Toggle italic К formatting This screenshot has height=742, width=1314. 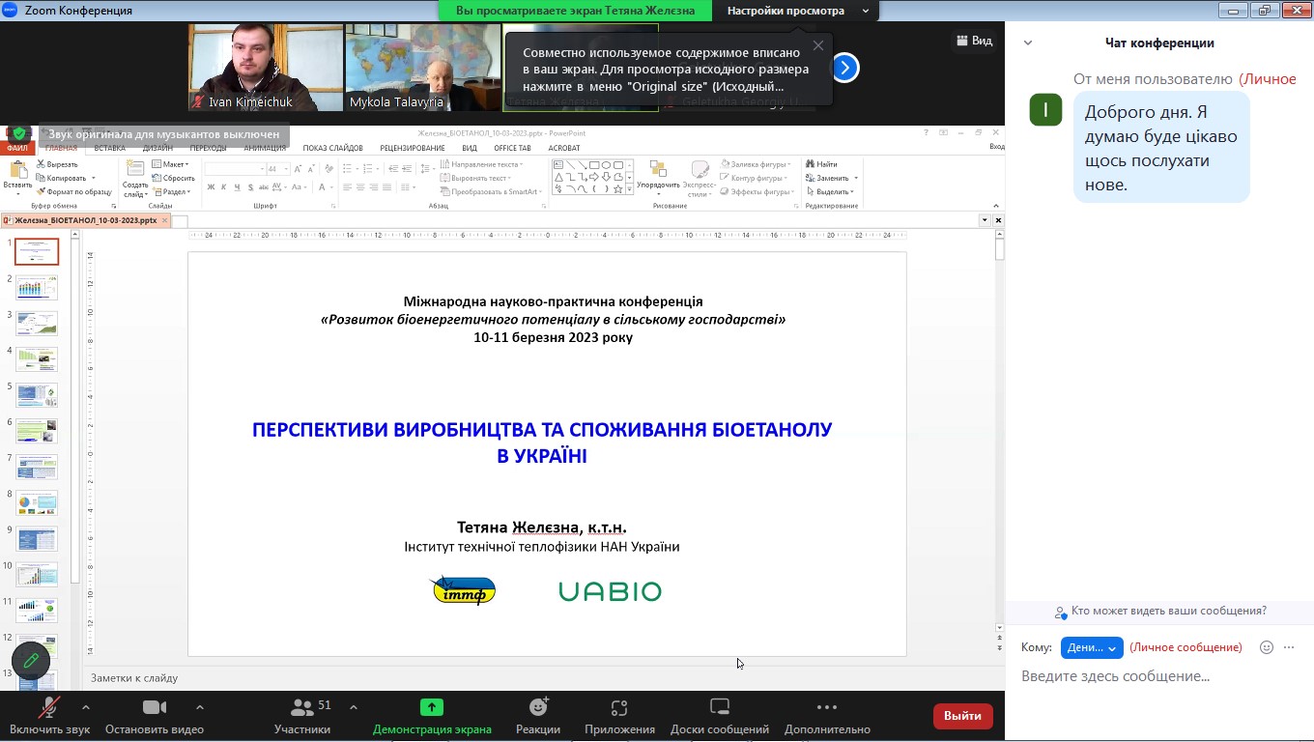(223, 187)
